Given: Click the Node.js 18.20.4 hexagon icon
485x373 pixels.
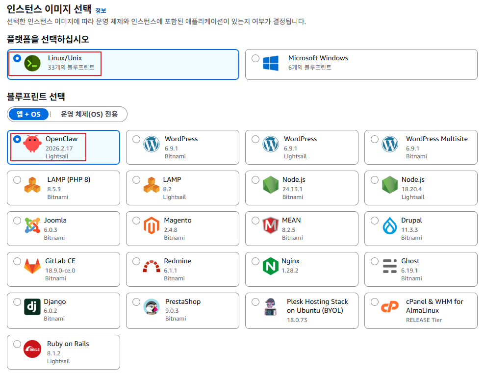Looking at the screenshot, I should pos(390,185).
